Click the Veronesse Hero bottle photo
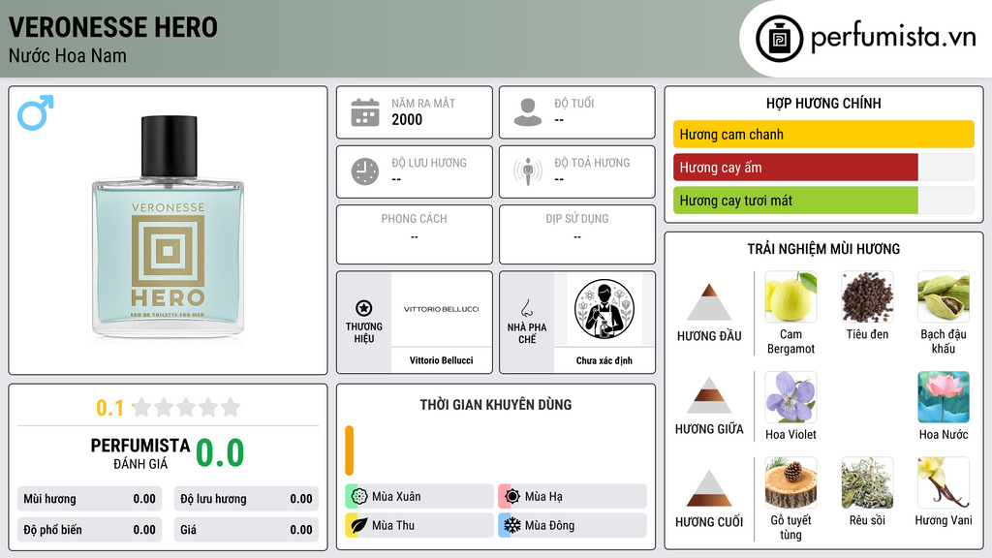The height and width of the screenshot is (558, 992). (x=169, y=227)
